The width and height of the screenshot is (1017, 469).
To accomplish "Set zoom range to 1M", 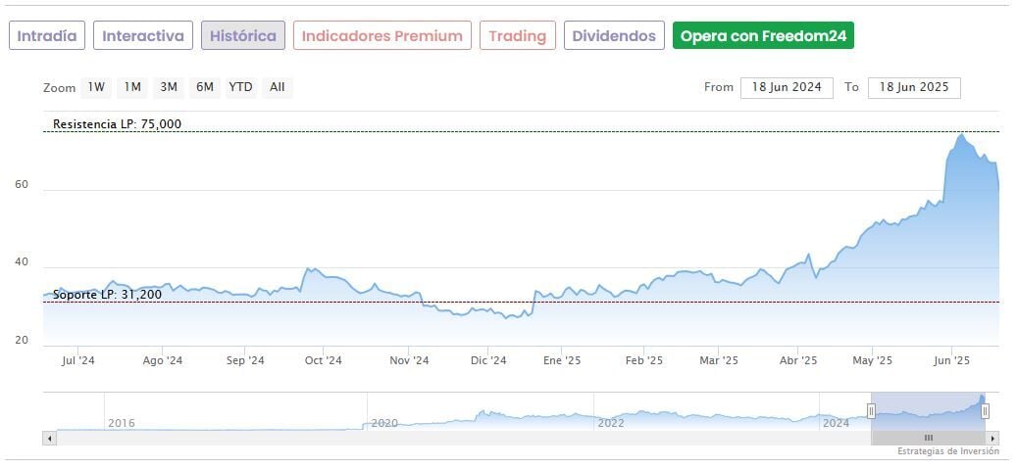I will (132, 87).
